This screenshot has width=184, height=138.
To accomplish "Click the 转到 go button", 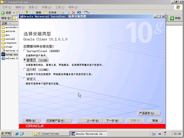I will click(x=175, y=18).
